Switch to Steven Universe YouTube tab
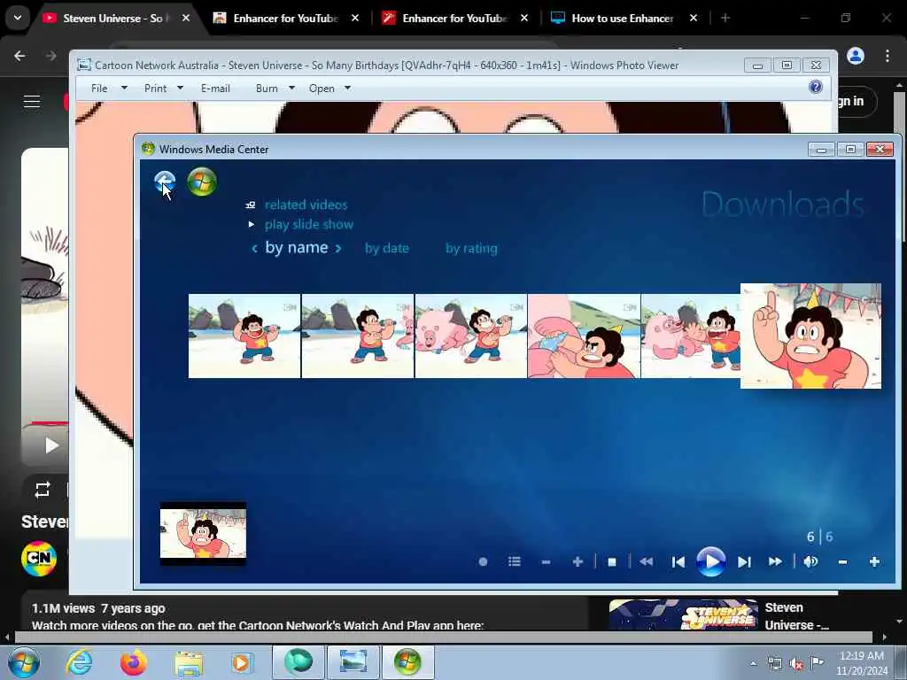 pos(116,18)
